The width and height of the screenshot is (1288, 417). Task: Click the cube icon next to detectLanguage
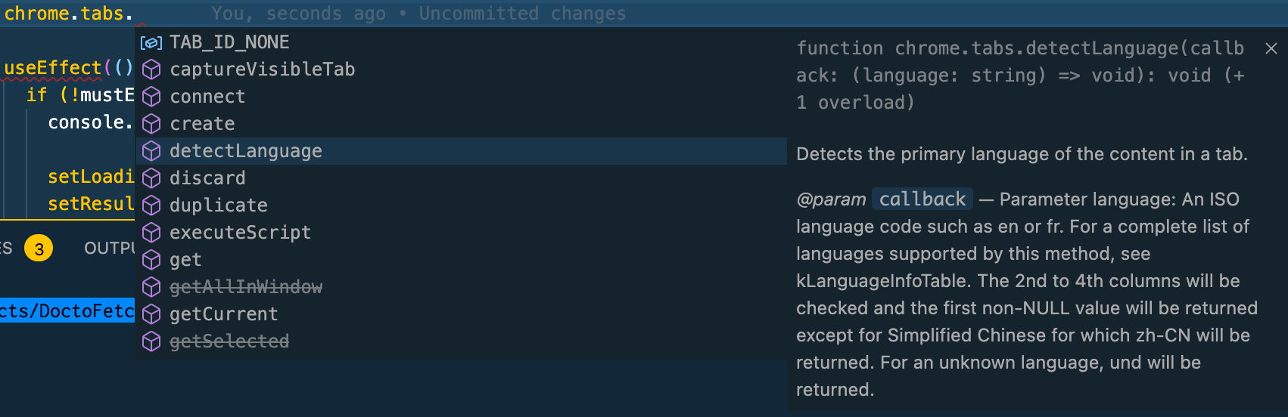pos(151,151)
